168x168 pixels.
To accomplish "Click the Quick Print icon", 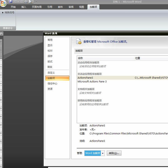I will coord(26,1).
